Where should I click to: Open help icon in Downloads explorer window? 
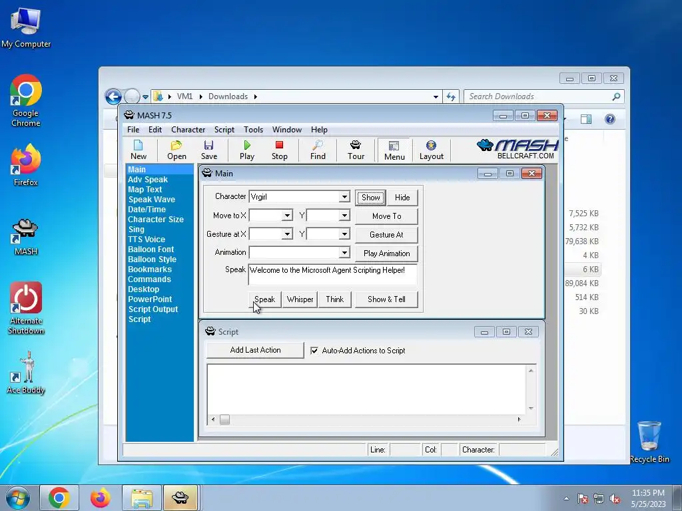click(x=610, y=119)
